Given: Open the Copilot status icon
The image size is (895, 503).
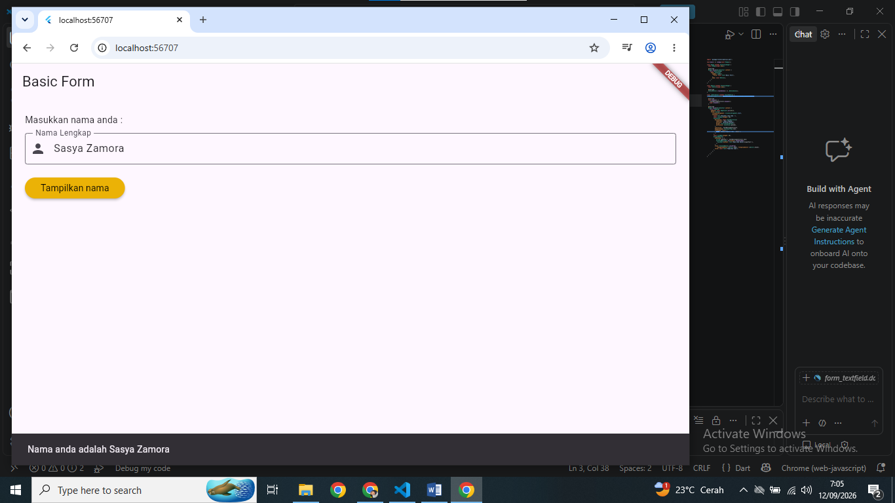Looking at the screenshot, I should [x=765, y=468].
